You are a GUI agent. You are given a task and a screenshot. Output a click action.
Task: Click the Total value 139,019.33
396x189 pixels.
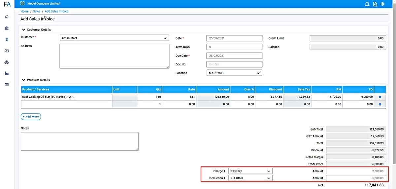tap(356, 143)
